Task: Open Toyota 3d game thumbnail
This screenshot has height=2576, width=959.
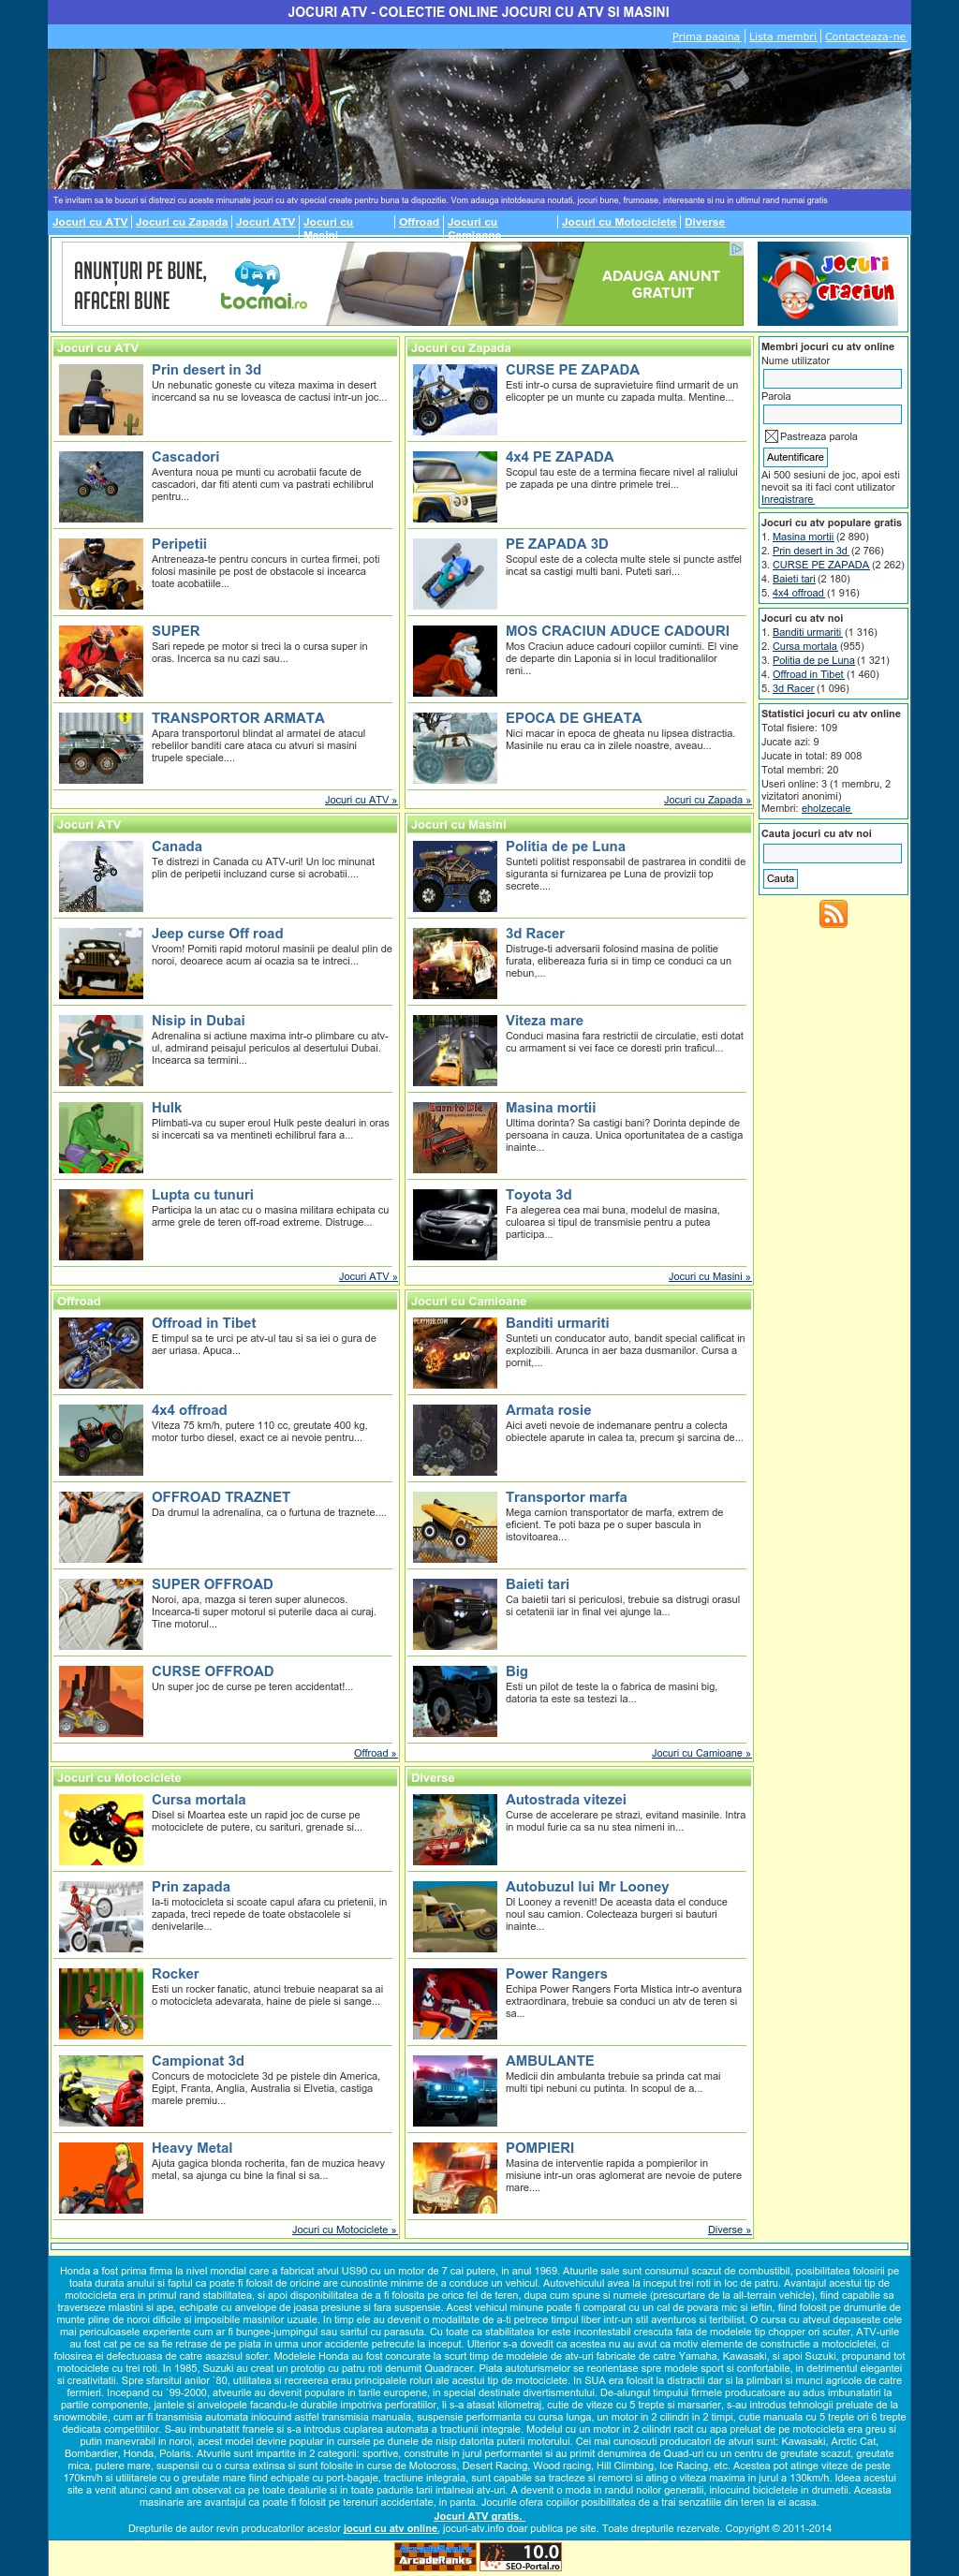Action: point(455,1225)
